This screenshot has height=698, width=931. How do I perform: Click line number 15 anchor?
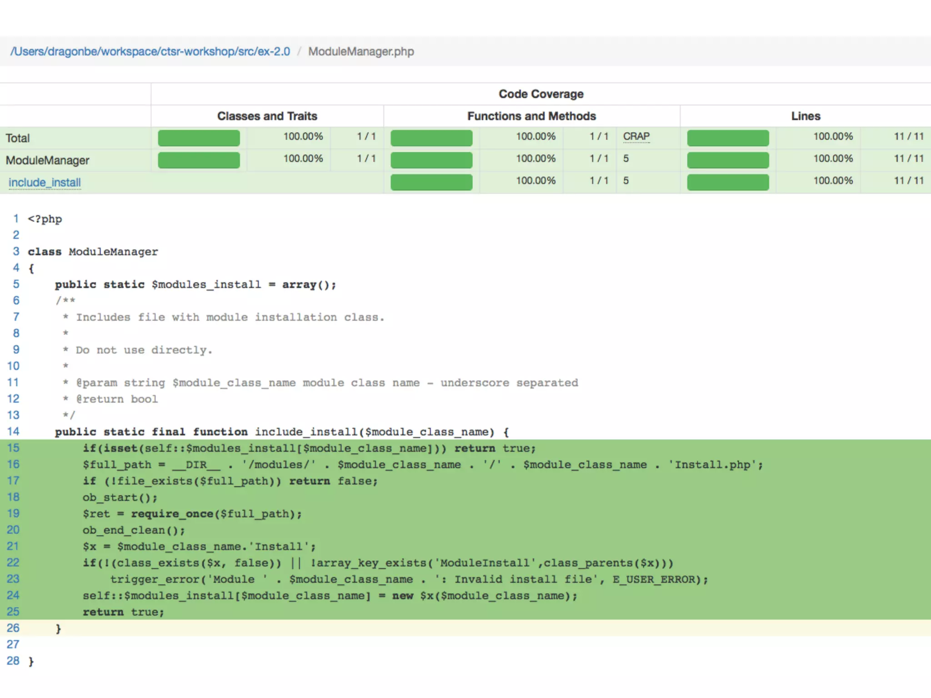(x=13, y=448)
